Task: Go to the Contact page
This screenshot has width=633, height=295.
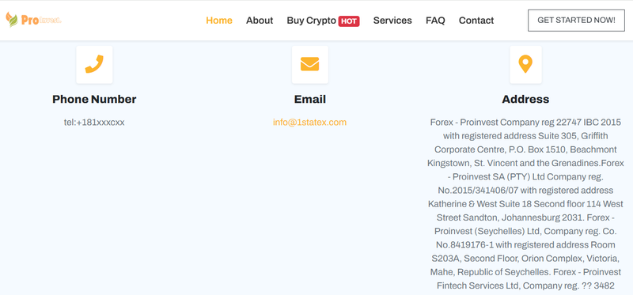Action: [x=476, y=21]
